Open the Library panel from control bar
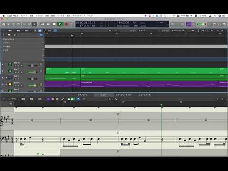 4,24
